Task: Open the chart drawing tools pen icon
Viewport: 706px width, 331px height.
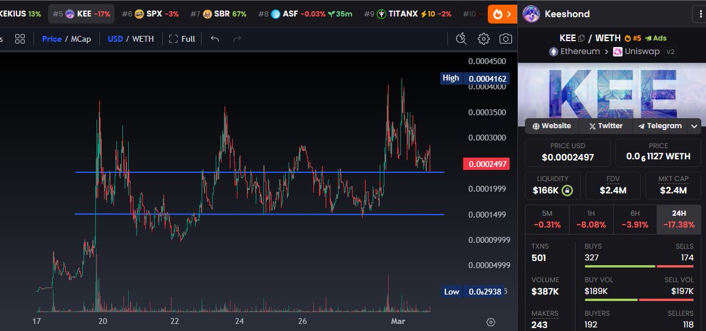Action: pos(461,39)
